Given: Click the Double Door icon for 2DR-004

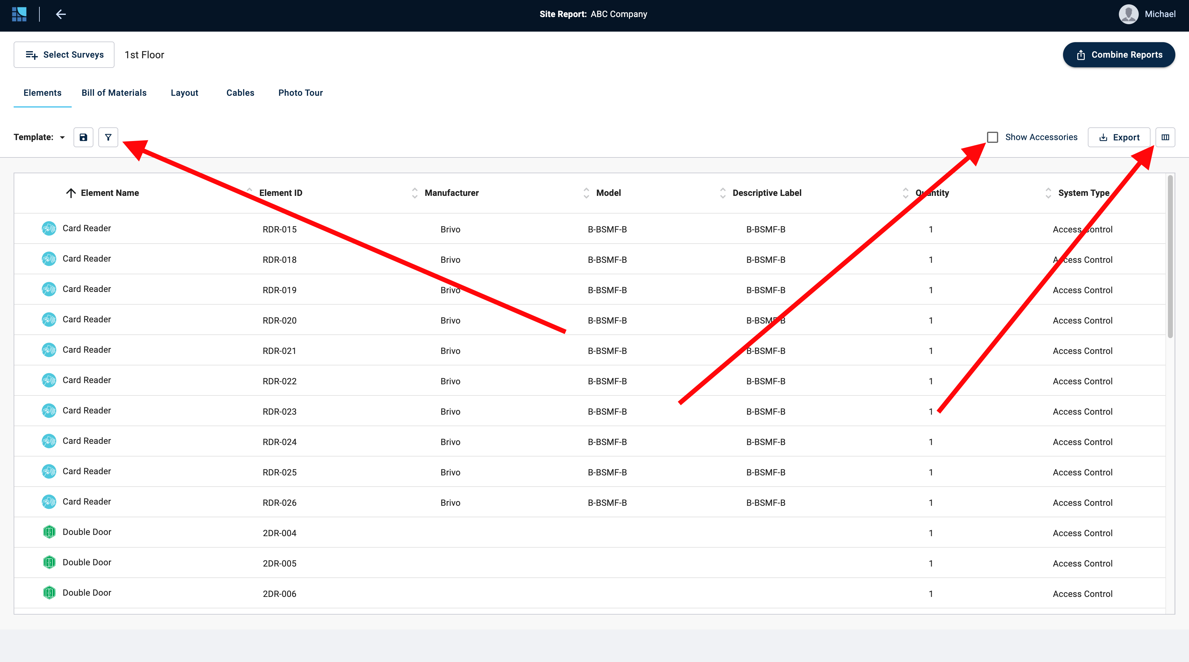Looking at the screenshot, I should (49, 532).
